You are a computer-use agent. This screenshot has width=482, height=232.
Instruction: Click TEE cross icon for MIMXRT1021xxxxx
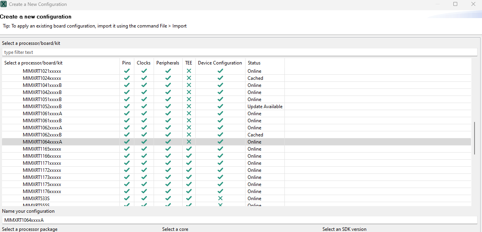[x=189, y=71]
